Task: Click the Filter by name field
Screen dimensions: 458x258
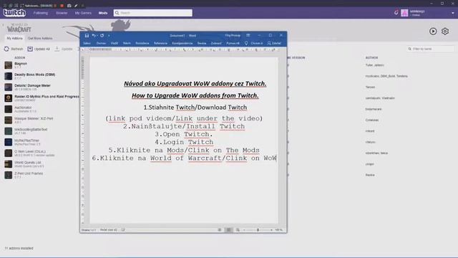Action: point(431,49)
